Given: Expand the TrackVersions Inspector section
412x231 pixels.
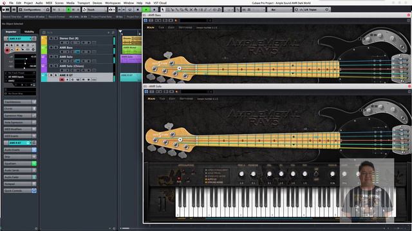Looking at the screenshot, I should 20,101.
